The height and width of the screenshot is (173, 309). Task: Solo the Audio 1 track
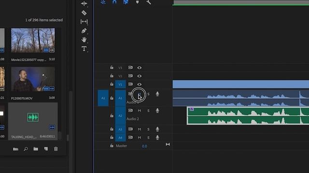tap(148, 94)
